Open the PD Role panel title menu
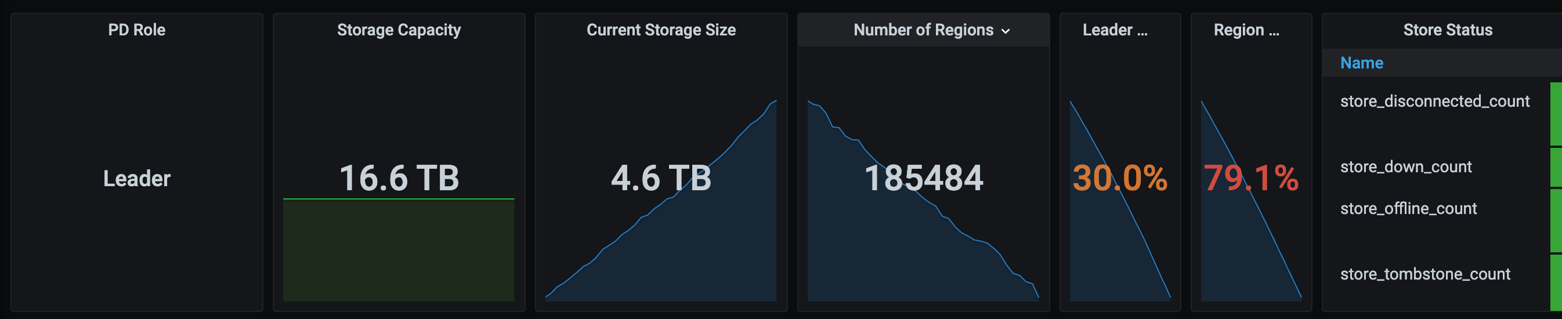The height and width of the screenshot is (319, 1562). [136, 30]
